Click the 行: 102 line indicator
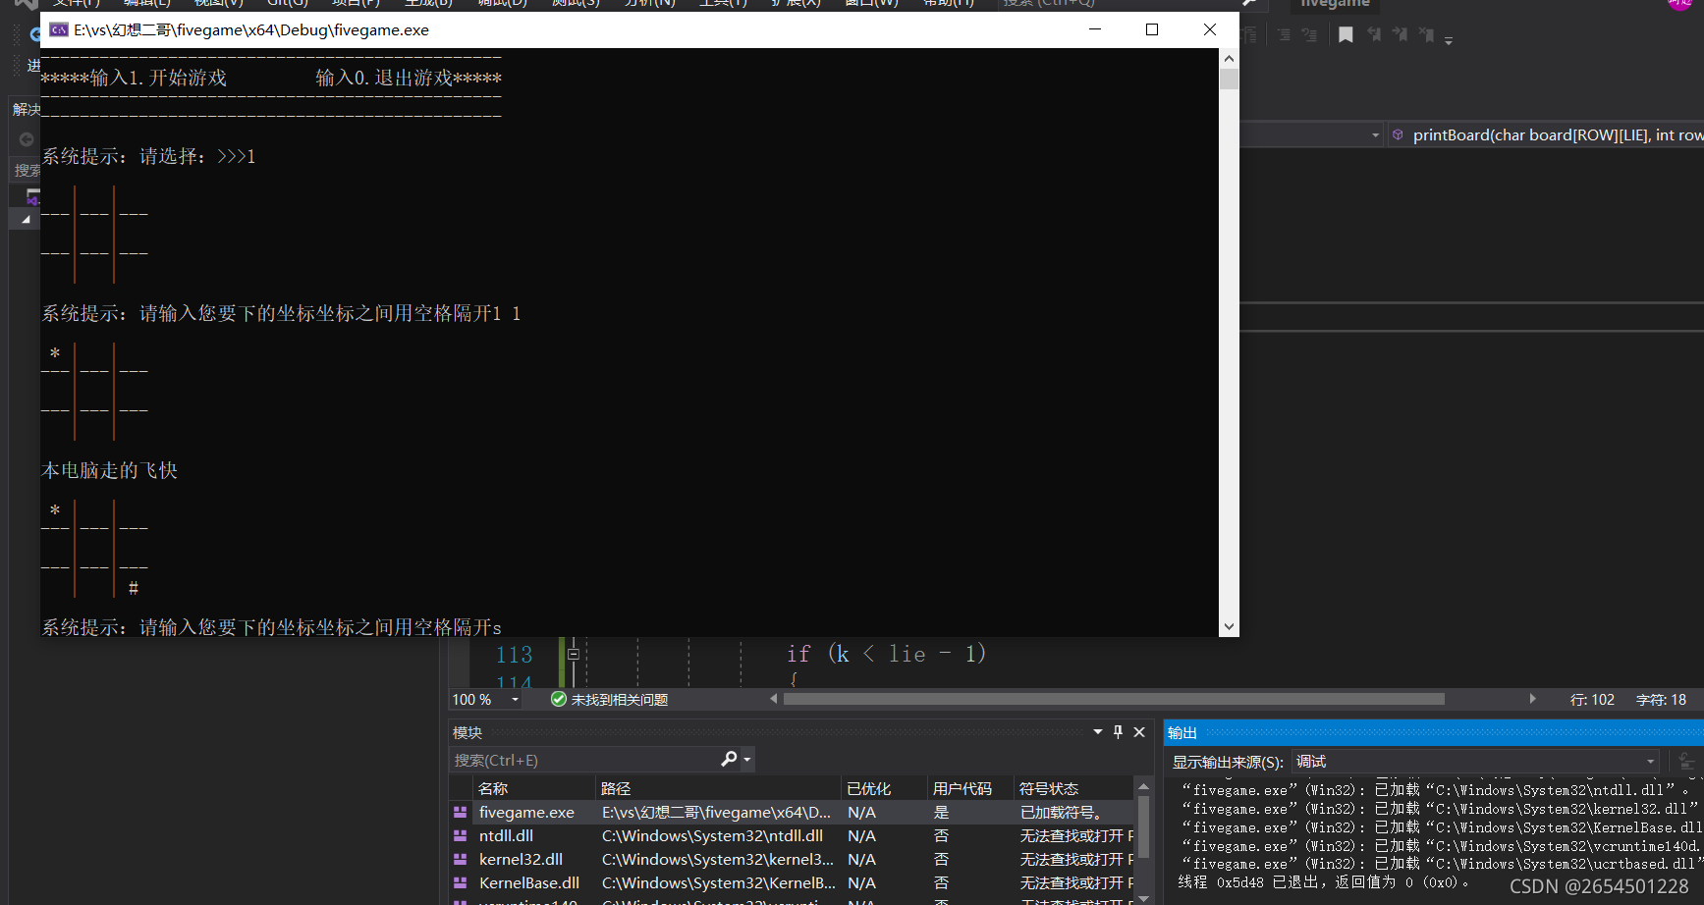 click(1592, 700)
